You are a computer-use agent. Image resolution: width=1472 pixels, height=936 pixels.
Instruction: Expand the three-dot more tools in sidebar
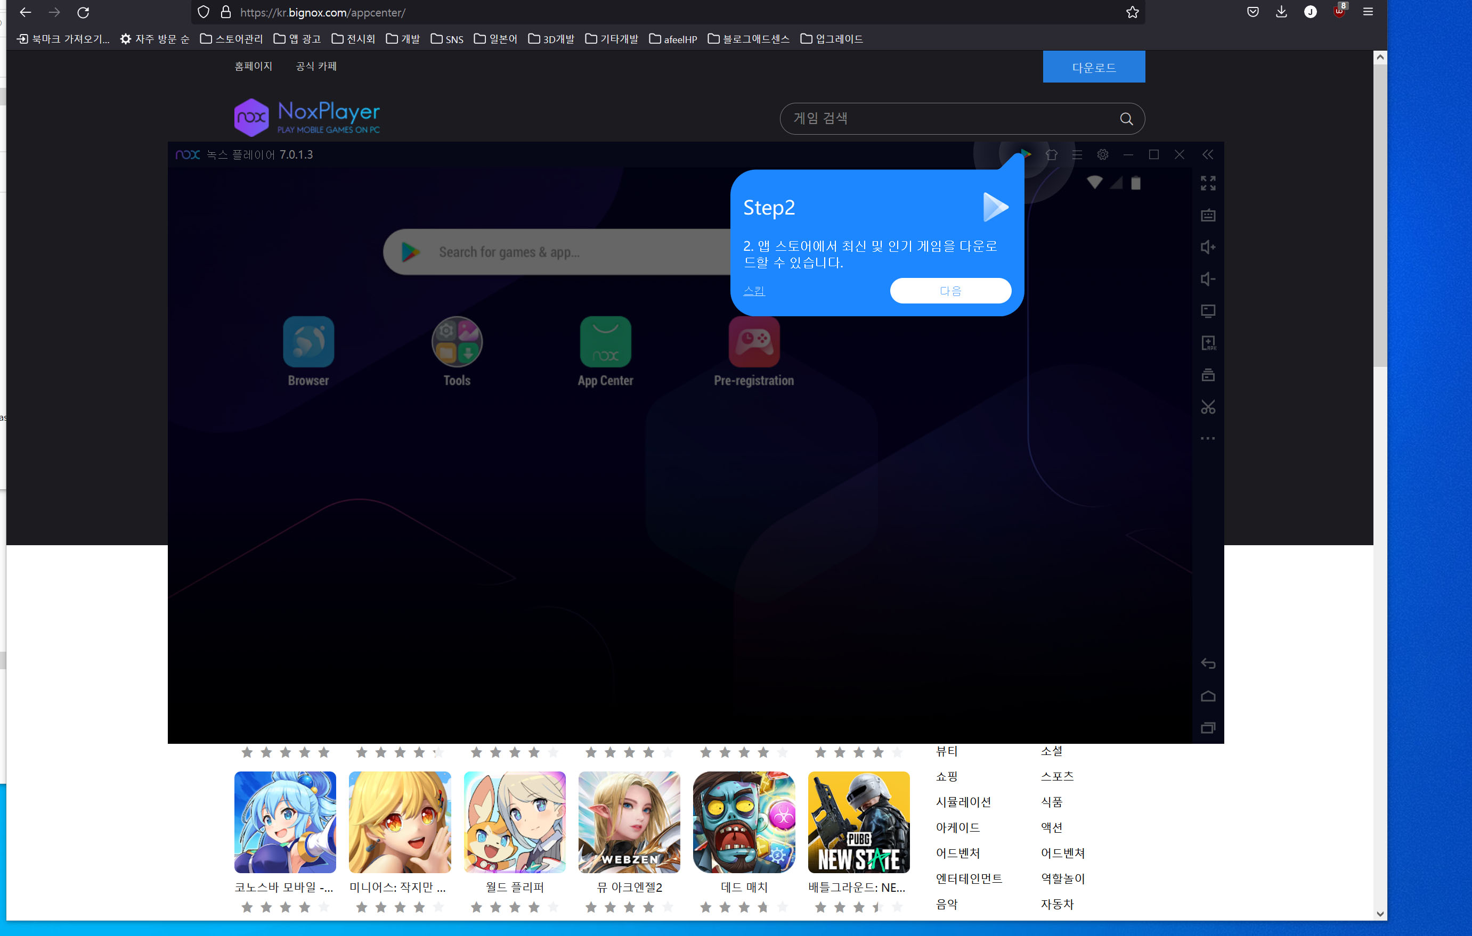pyautogui.click(x=1207, y=438)
